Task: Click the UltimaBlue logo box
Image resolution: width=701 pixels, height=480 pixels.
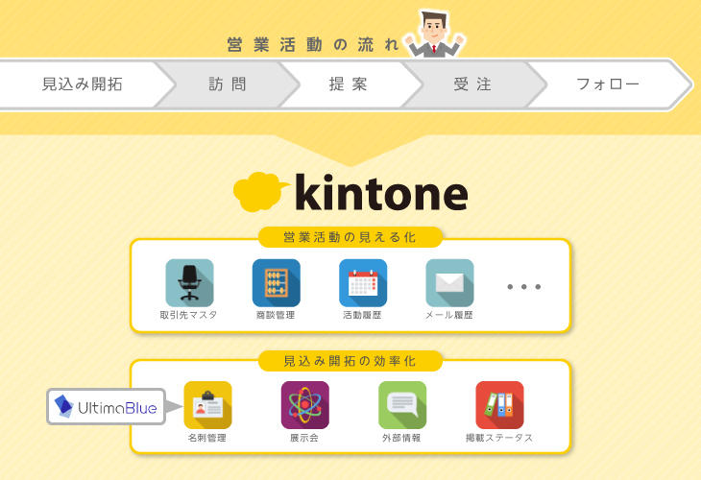Action: 107,406
